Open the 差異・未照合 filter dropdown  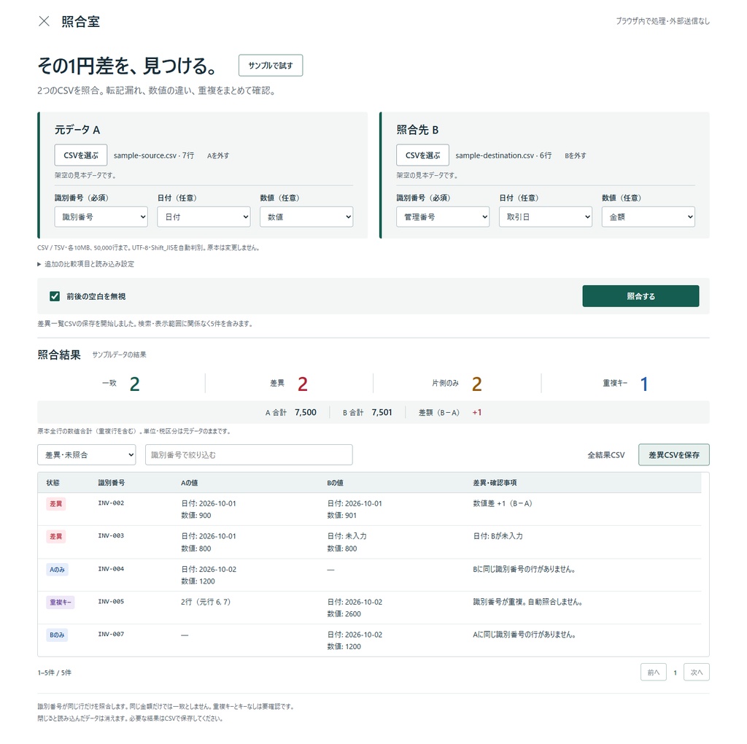coord(87,455)
